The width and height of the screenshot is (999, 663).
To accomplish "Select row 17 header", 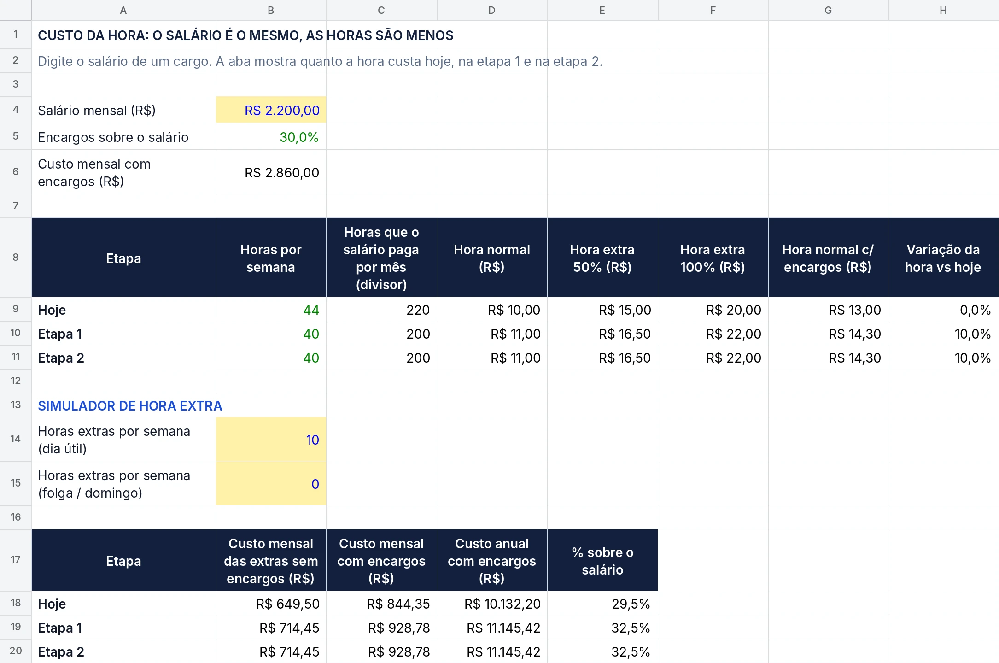I will click(x=16, y=560).
